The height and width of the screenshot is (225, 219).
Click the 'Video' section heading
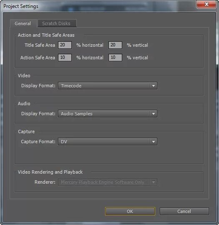[24, 76]
